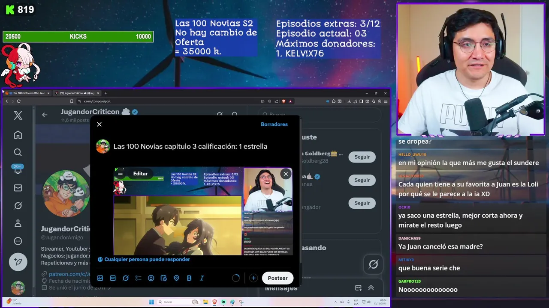Screen dimensions: 549x308
Task: Click the compose feather button in sidebar
Action: tap(18, 262)
